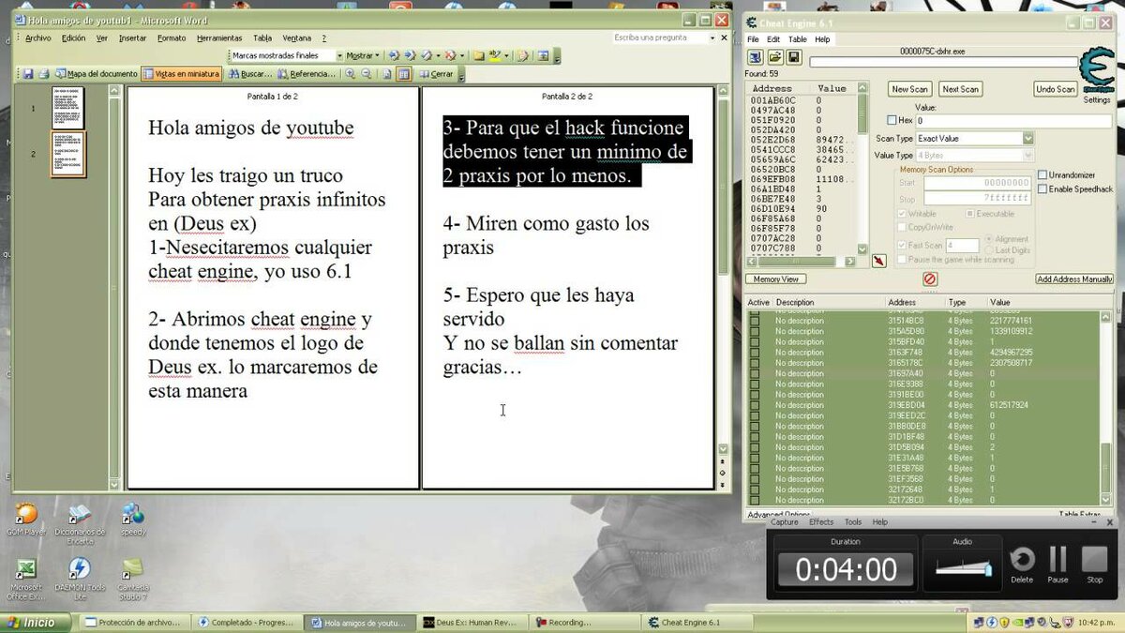This screenshot has width=1125, height=633.
Task: Click the red clear list icon
Action: (x=930, y=279)
